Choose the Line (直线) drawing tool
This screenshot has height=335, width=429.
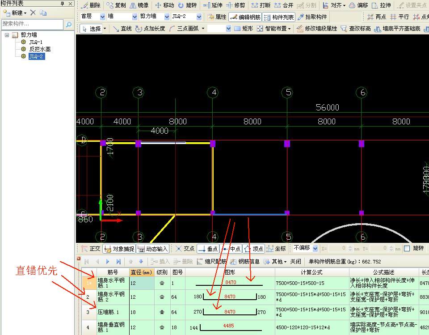(122, 29)
